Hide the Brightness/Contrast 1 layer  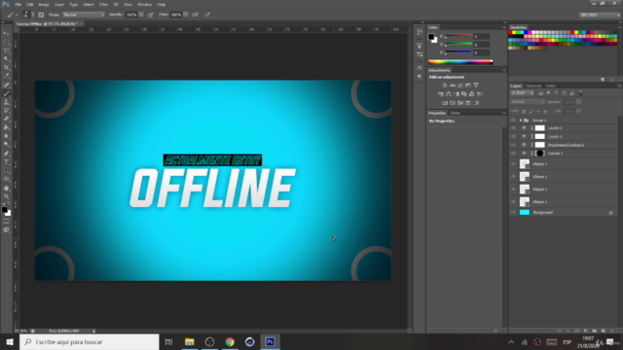pos(513,145)
